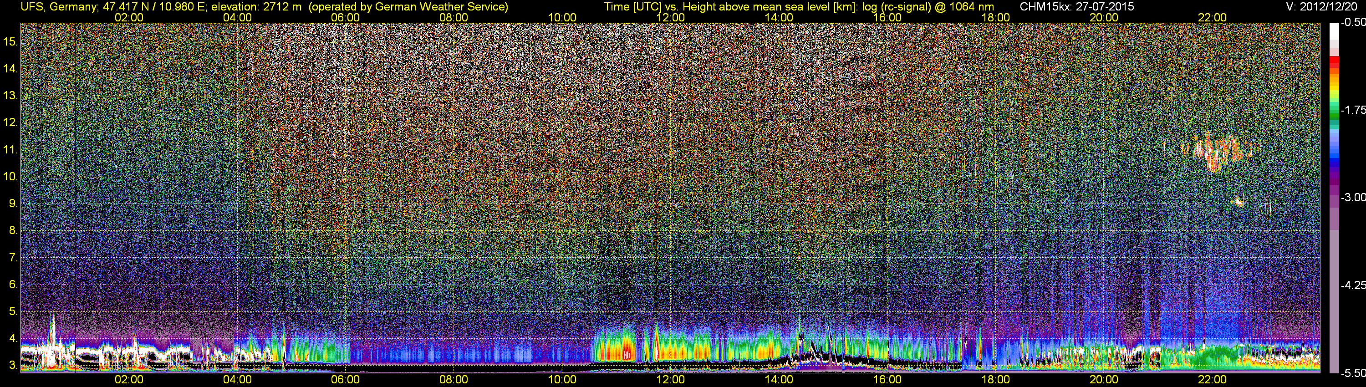Click the bottom-axis time label "12:00"
1366x387 pixels.
pyautogui.click(x=670, y=380)
